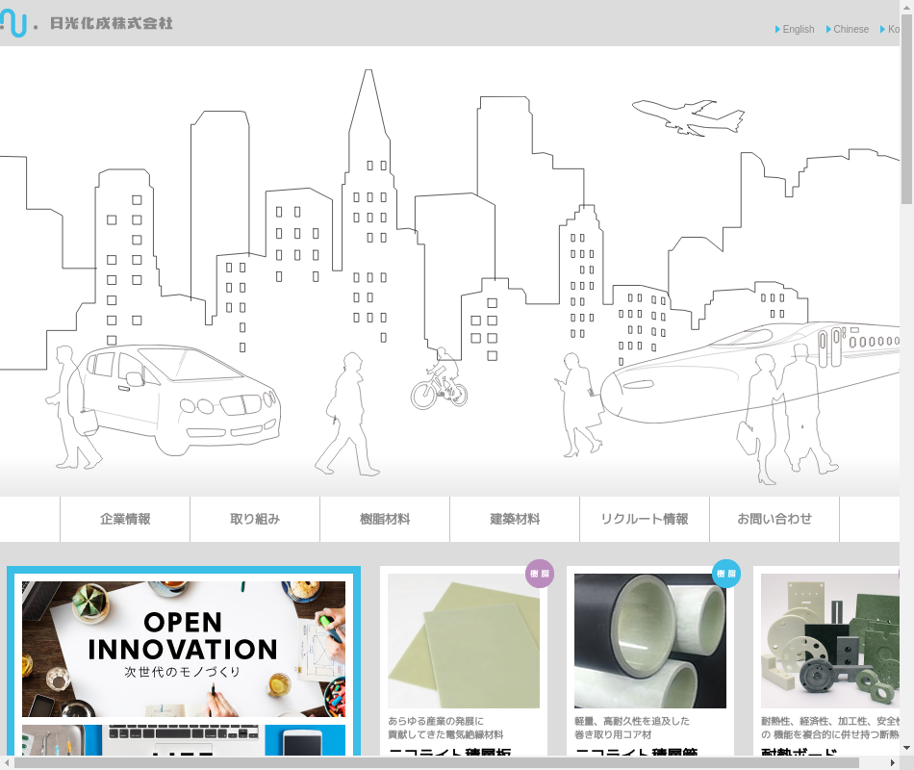Select the 建築材料 navigation item
The image size is (914, 770).
(x=515, y=520)
